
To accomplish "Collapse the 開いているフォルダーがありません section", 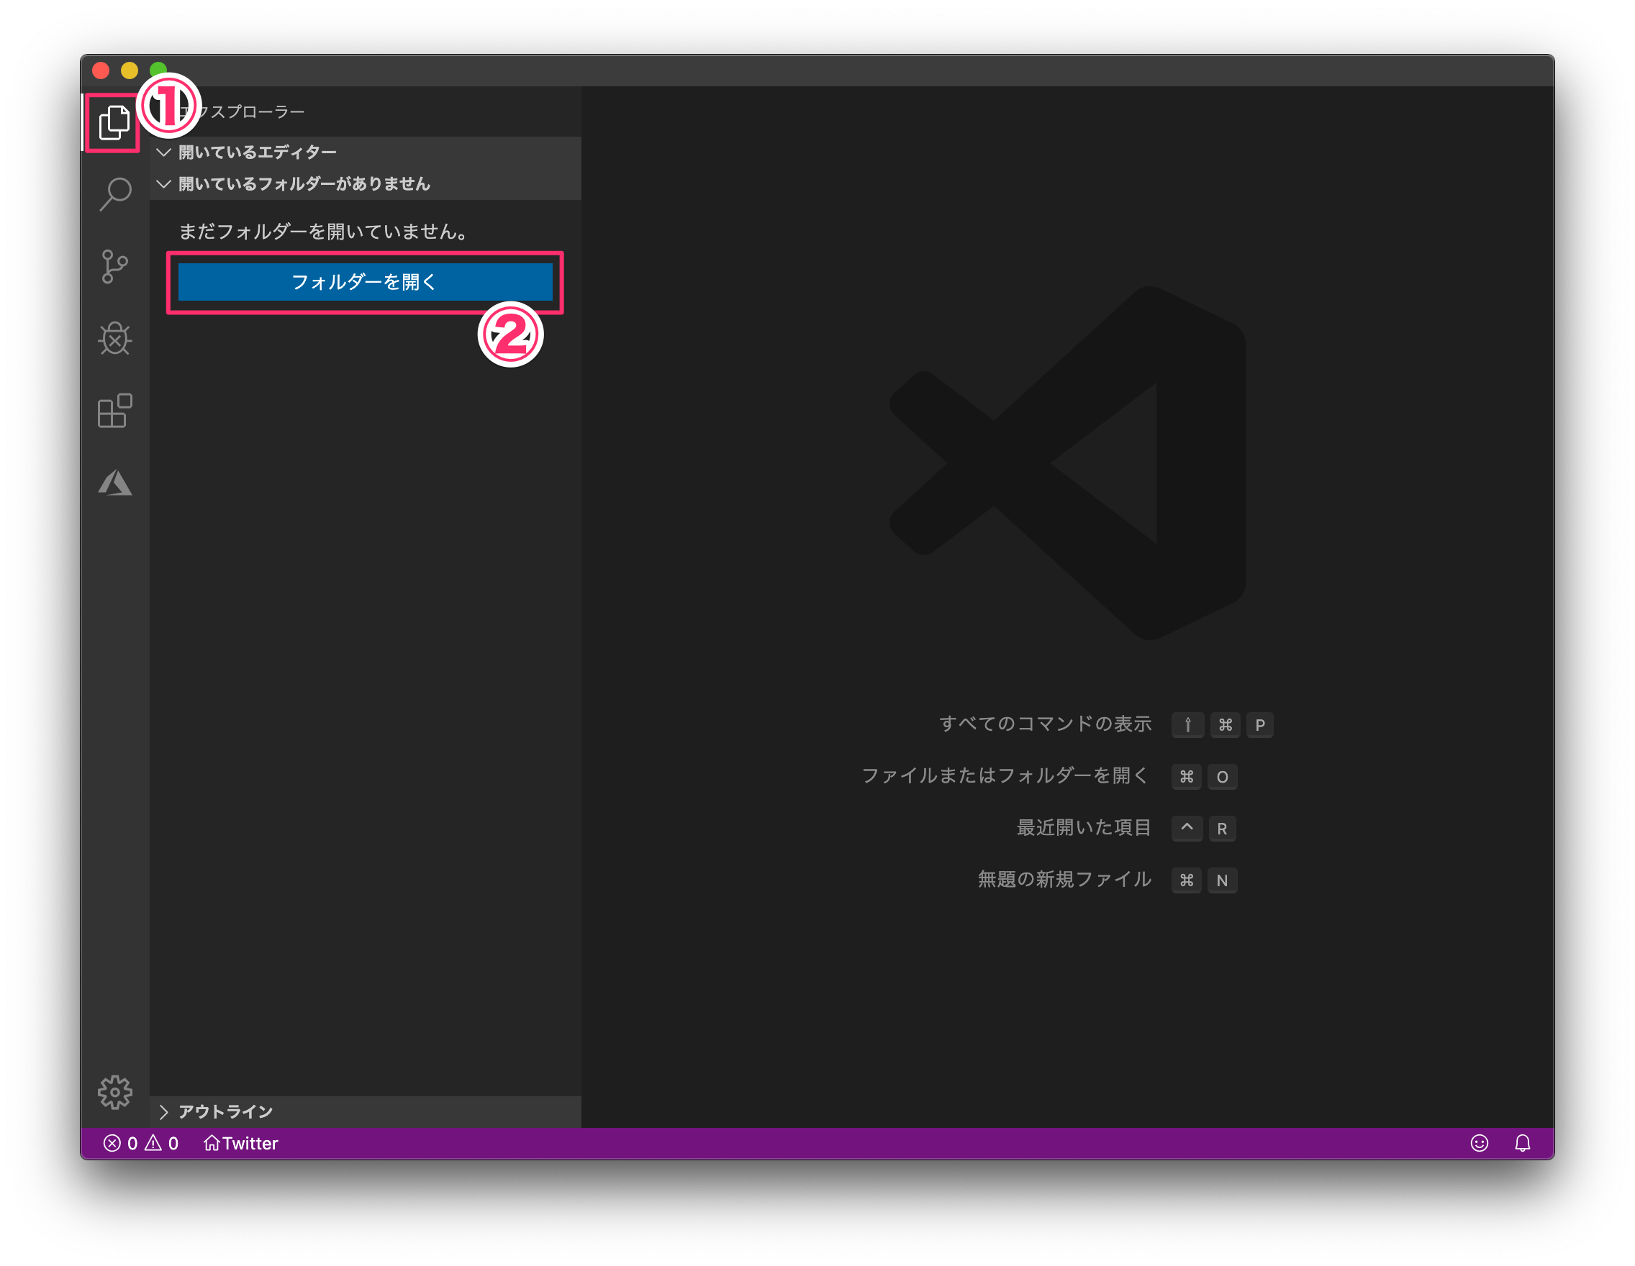I will coord(366,183).
